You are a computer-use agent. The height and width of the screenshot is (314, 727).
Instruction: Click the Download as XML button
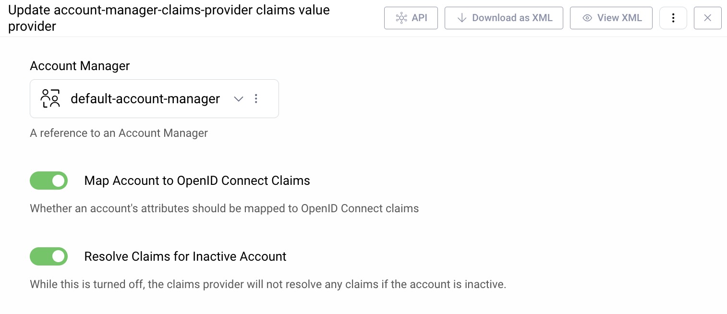504,18
